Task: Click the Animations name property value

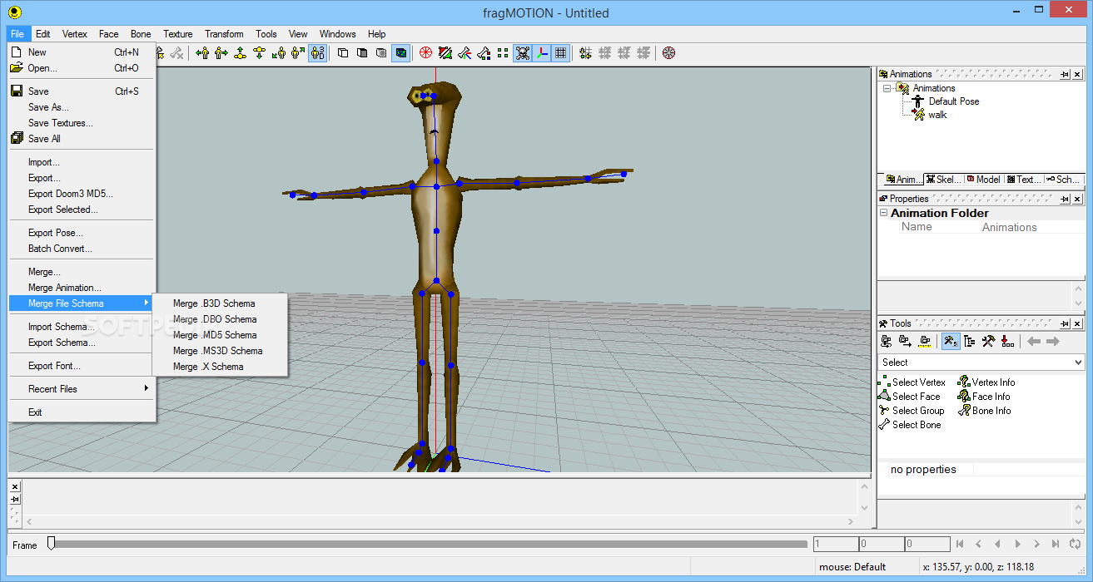Action: click(1010, 227)
